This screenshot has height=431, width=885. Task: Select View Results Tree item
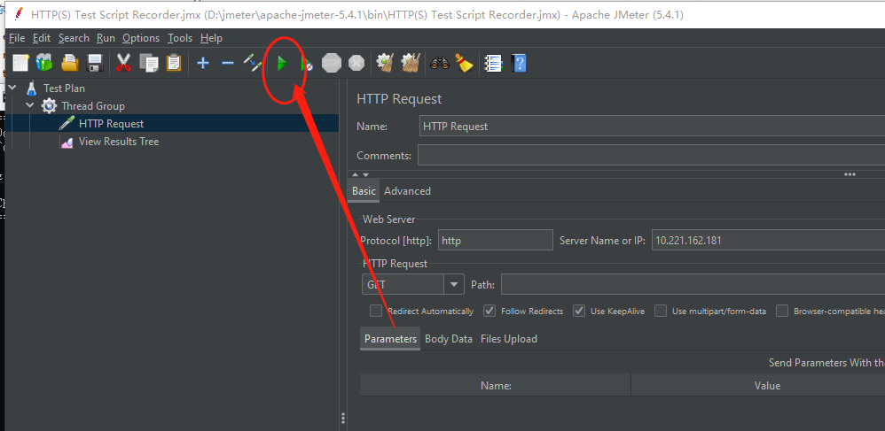(119, 142)
